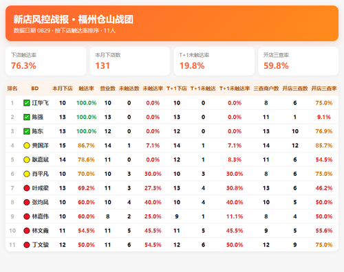Screen dimensions: 344x272
Task: Click the green check icon beside 江华飞
Action: pos(27,103)
